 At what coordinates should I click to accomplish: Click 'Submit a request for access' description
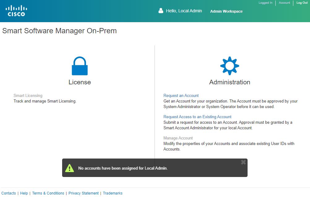228,125
